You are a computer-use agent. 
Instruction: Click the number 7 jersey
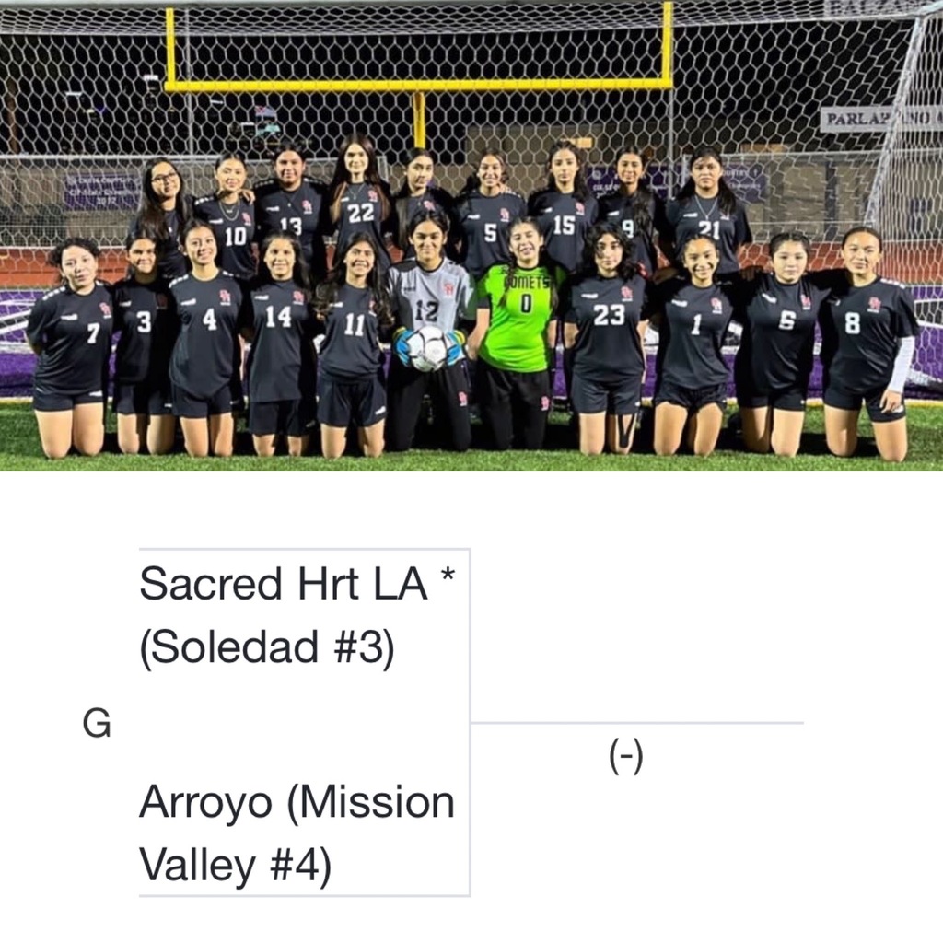70,339
